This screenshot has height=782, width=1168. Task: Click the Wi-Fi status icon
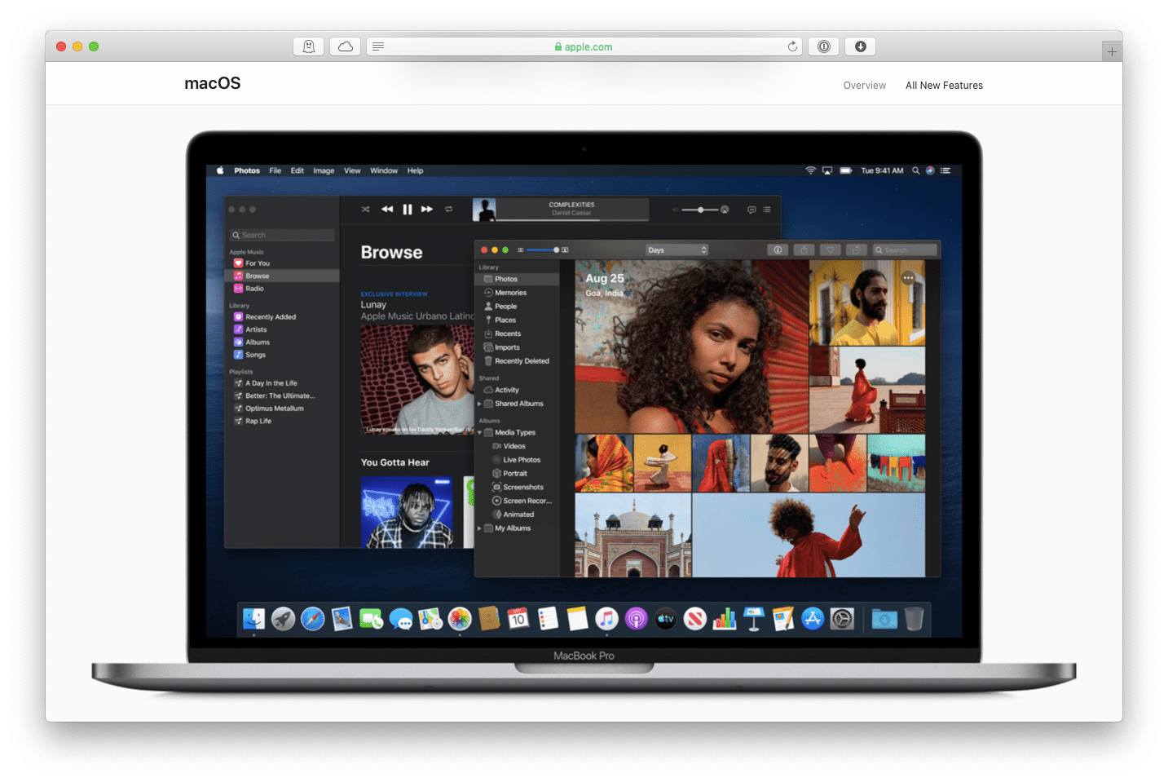(810, 170)
